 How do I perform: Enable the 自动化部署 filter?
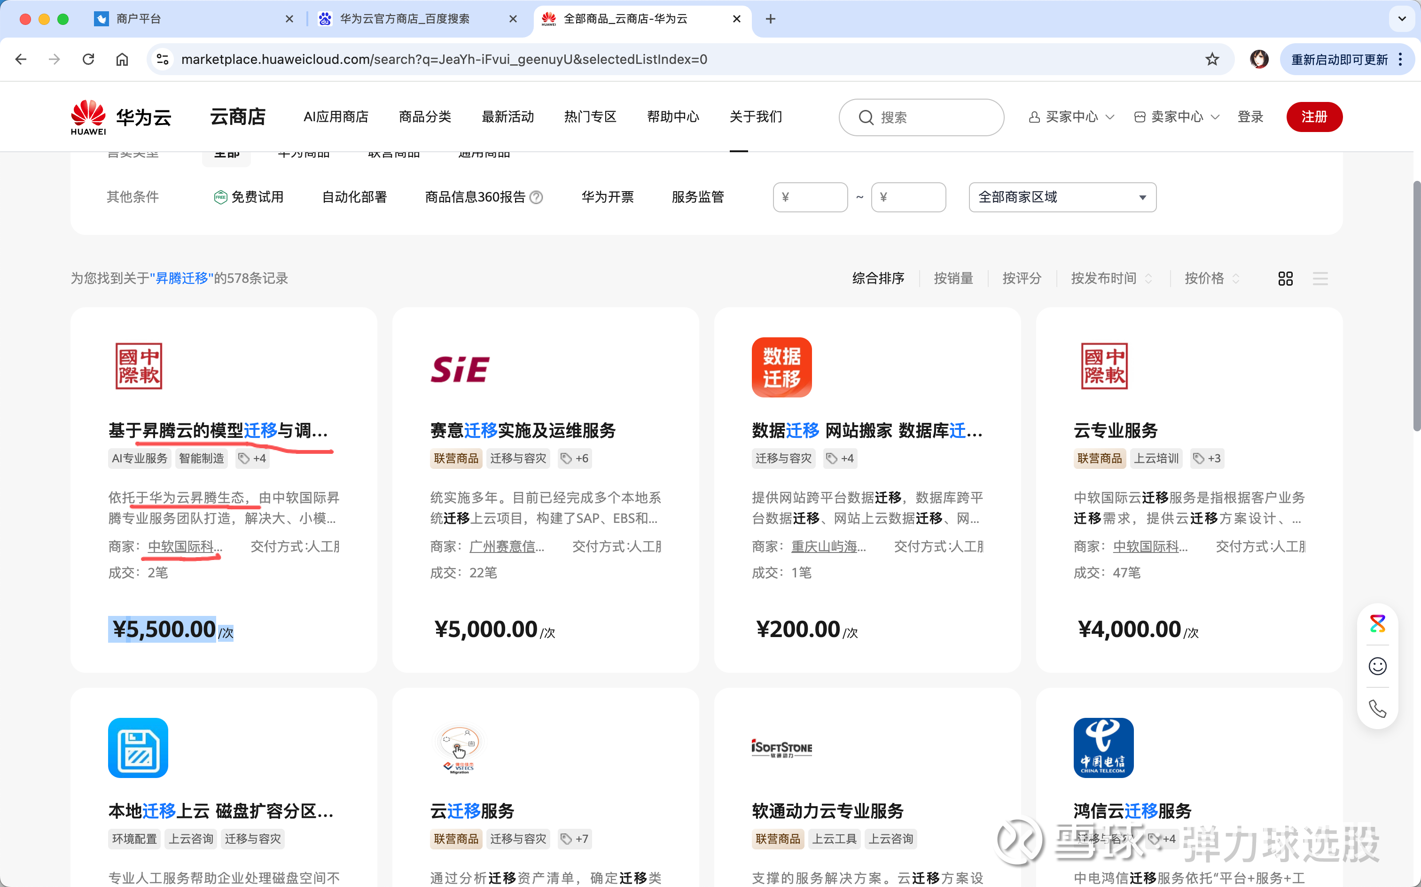click(x=354, y=197)
